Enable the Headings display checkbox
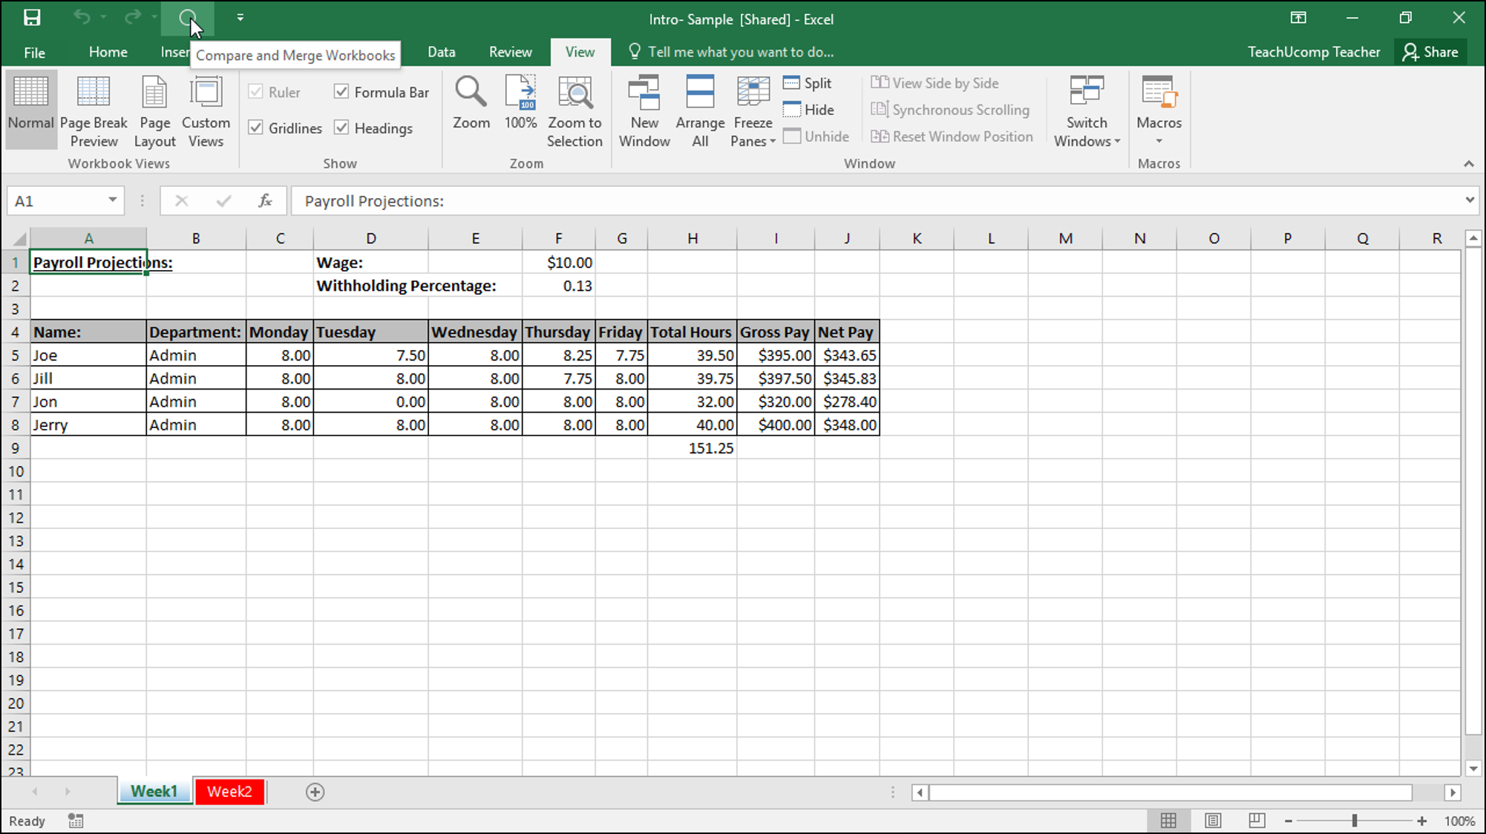 (x=342, y=128)
